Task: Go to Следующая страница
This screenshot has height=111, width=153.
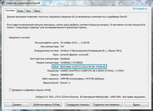Action: pyautogui.click(x=78, y=105)
